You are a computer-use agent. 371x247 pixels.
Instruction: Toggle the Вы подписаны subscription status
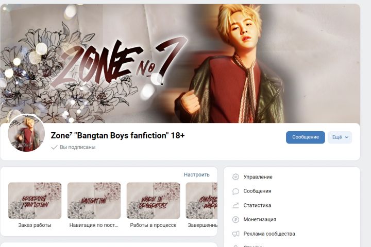(x=73, y=147)
